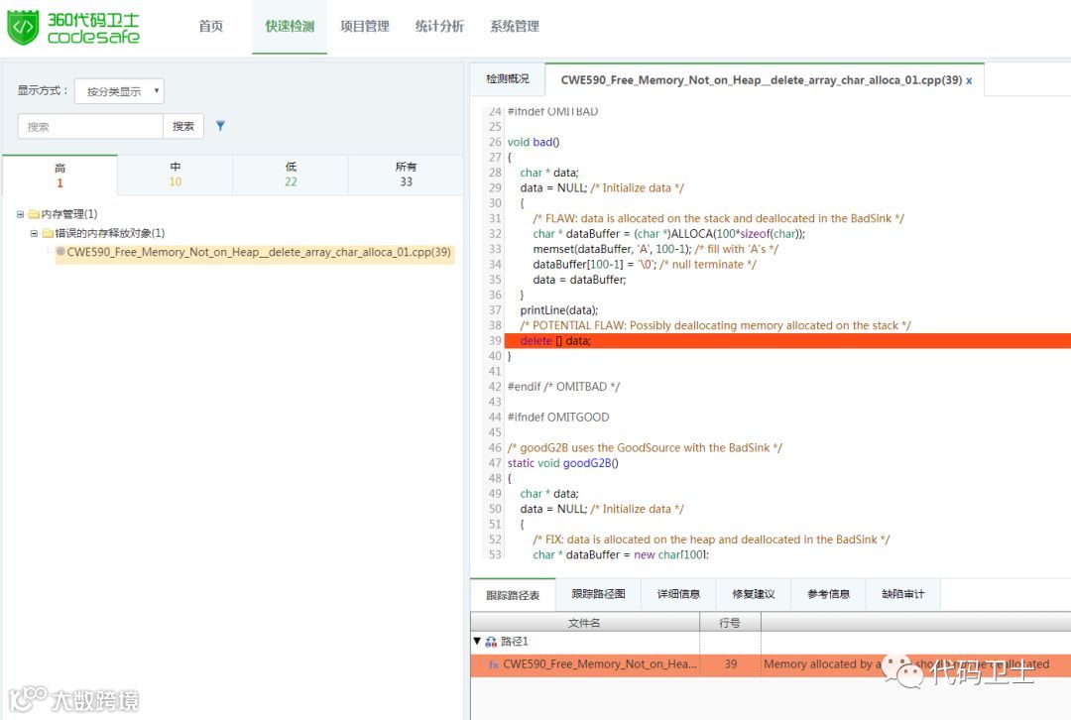Screen dimensions: 1071x720
Task: Click code line 'void bad()'
Action: coord(534,142)
